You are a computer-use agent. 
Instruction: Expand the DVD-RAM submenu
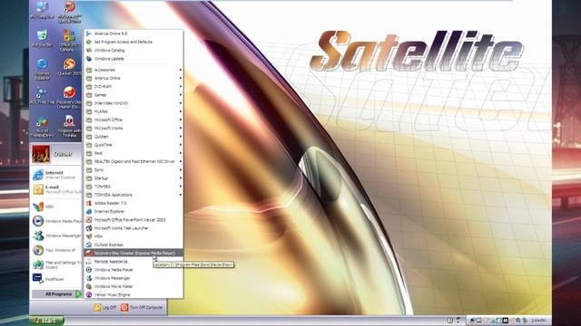[133, 87]
